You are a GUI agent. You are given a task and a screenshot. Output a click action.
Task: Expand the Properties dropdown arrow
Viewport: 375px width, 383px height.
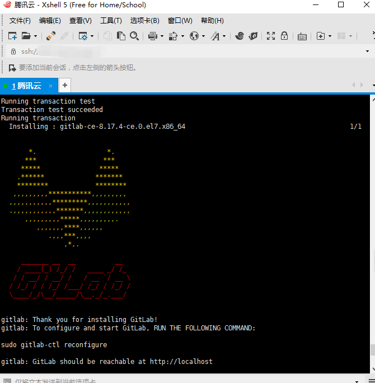click(92, 36)
